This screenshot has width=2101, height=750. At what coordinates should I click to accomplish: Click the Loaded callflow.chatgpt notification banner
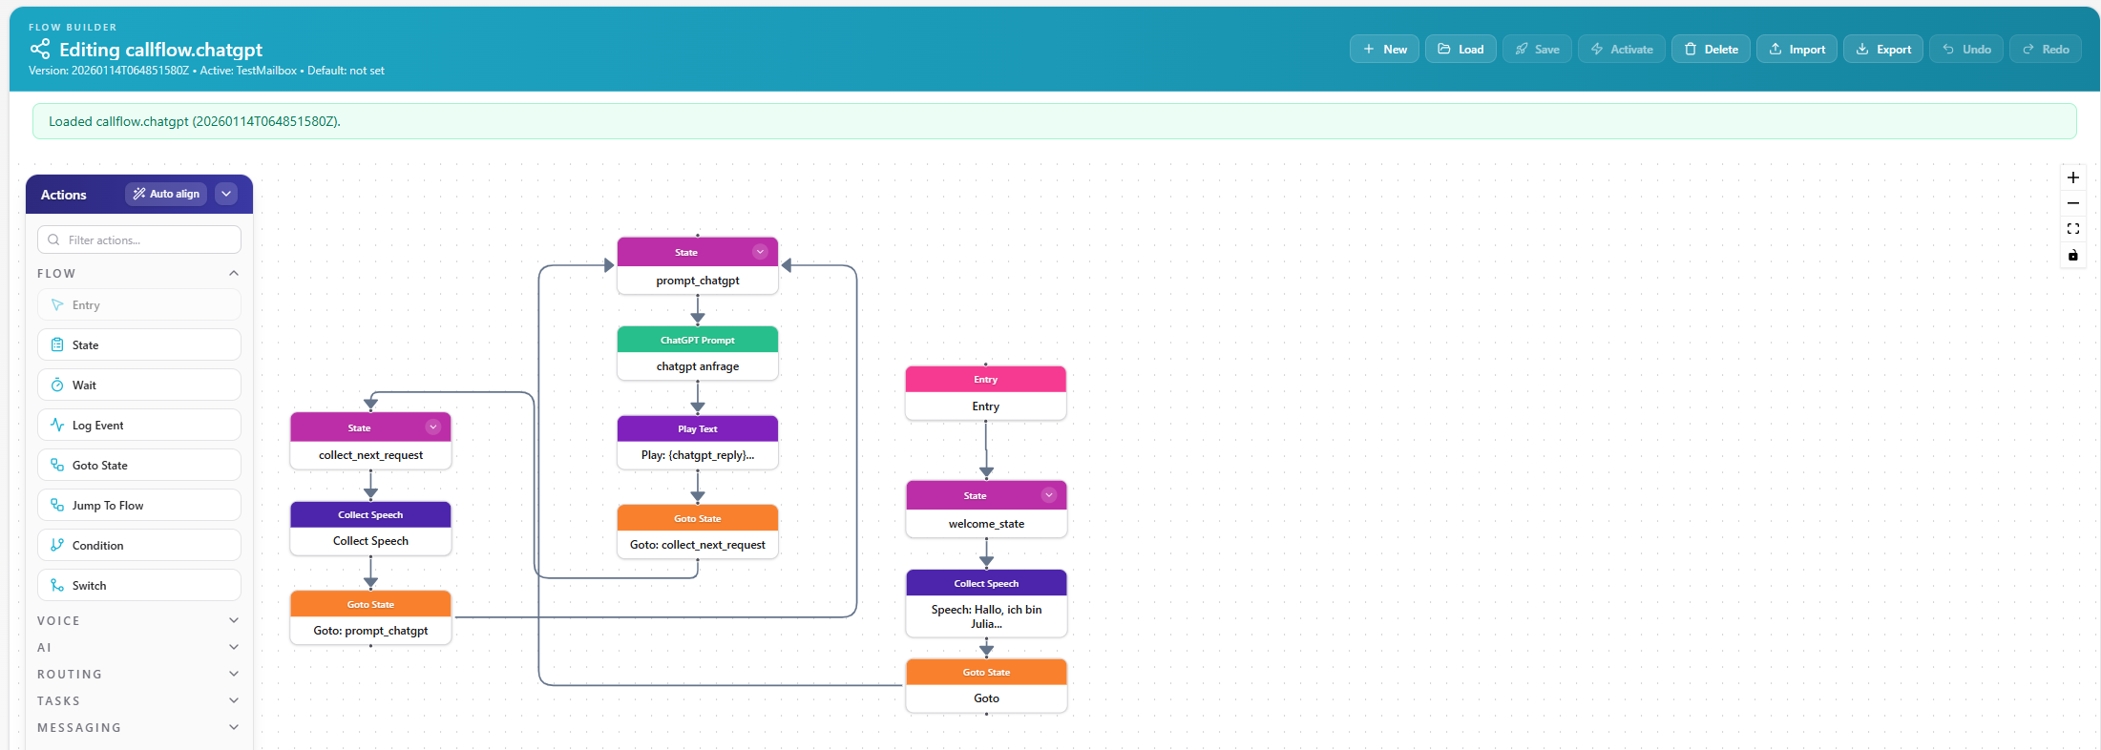coord(1054,121)
